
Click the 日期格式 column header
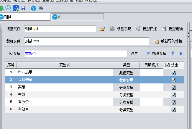pyautogui.click(x=152, y=65)
